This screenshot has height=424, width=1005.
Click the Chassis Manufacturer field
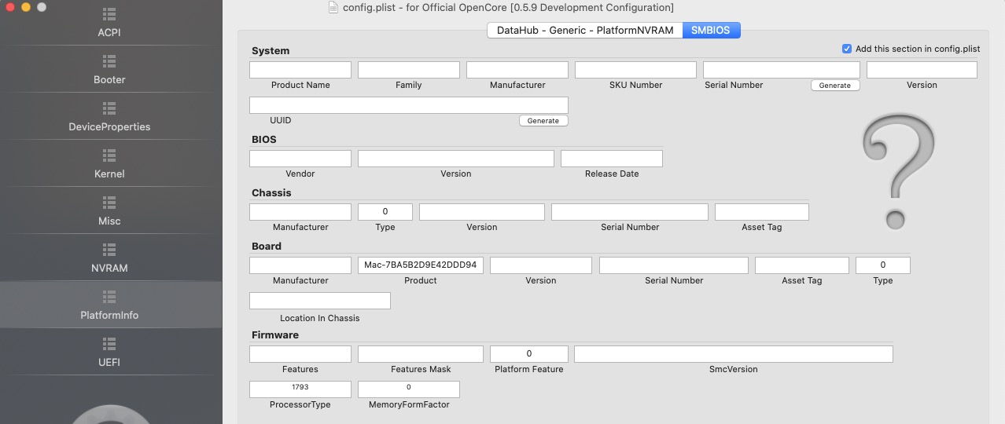click(300, 212)
